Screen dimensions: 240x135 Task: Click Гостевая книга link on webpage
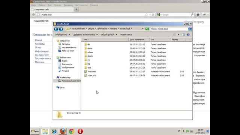point(43,58)
